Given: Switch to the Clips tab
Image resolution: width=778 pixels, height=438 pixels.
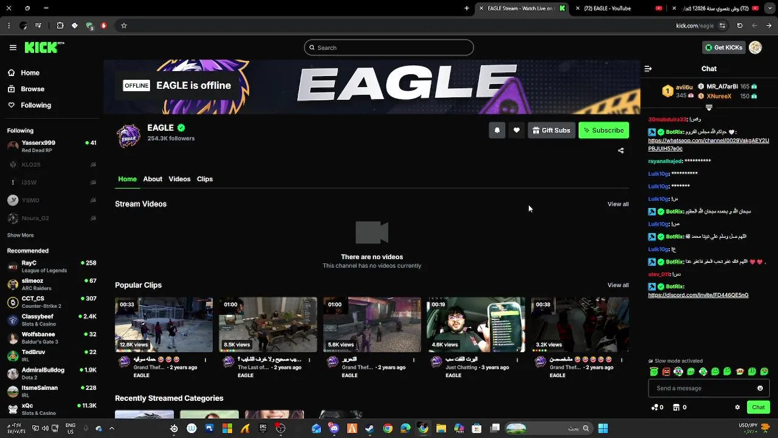Looking at the screenshot, I should [x=205, y=179].
